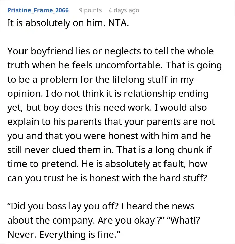Image resolution: width=235 pixels, height=244 pixels.
Task: Click the "4 days ago" comment timestamp
Action: 124,10
